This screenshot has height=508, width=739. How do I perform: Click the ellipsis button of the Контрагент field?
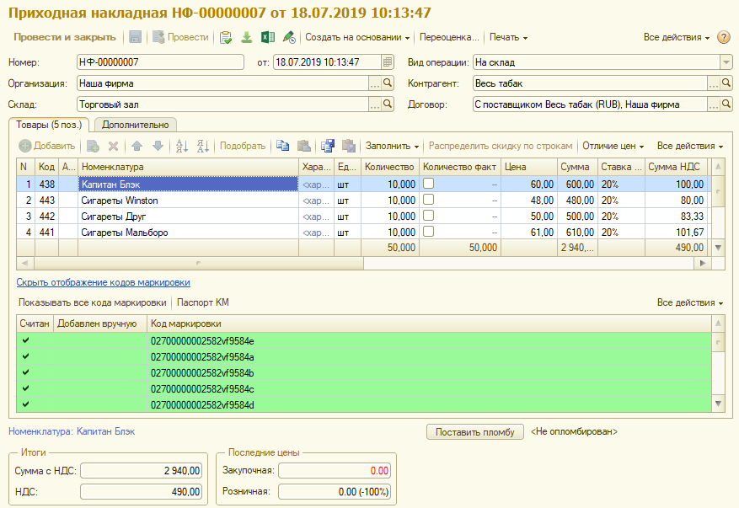click(x=714, y=83)
